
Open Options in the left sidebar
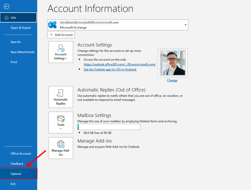[16, 174]
